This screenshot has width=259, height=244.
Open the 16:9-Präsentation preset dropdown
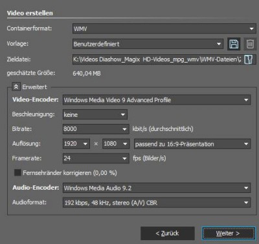(x=192, y=144)
